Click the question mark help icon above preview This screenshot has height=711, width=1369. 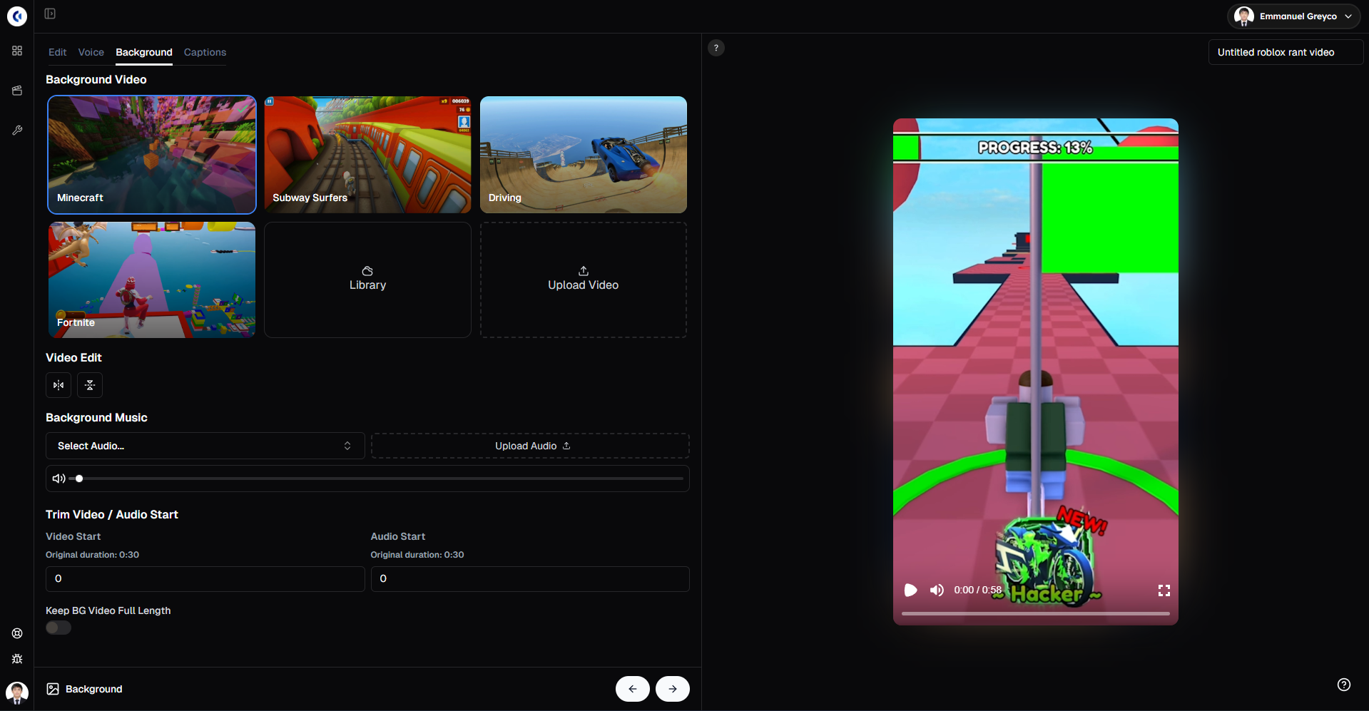click(716, 48)
